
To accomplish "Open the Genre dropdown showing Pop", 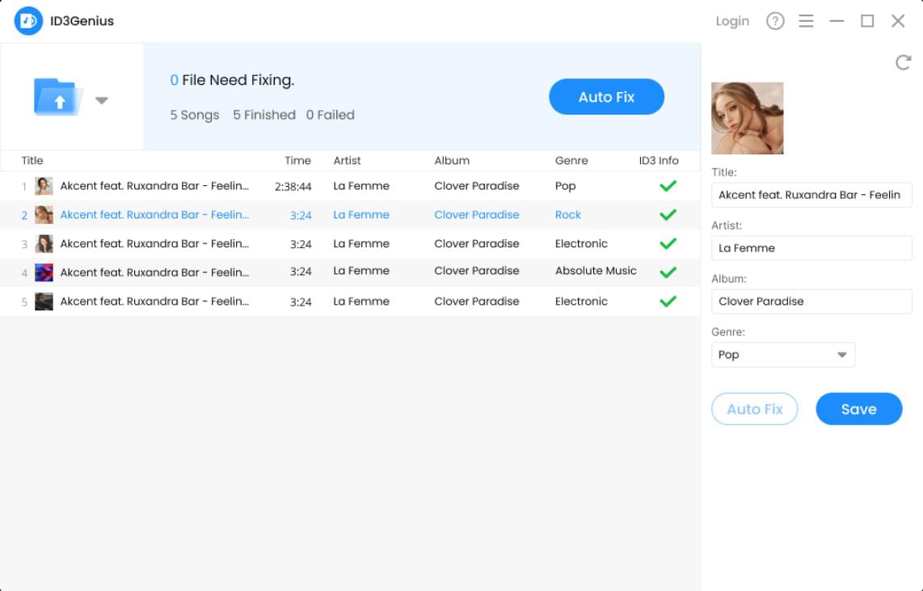I will [783, 354].
